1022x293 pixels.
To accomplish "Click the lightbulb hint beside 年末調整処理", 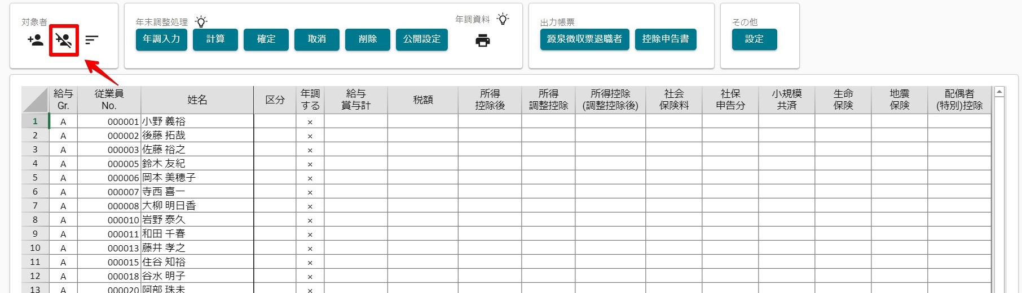I will 201,21.
